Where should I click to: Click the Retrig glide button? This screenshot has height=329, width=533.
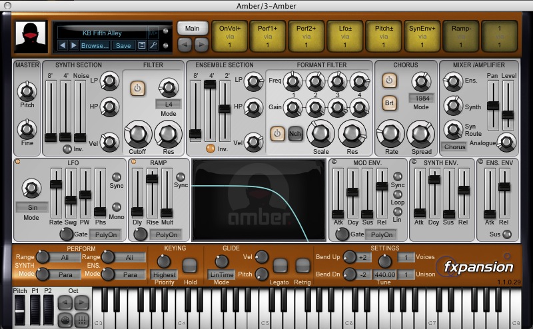coord(302,266)
